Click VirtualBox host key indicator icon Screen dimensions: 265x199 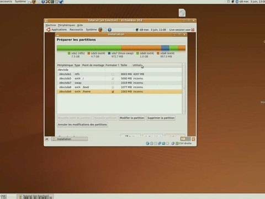click(177, 143)
